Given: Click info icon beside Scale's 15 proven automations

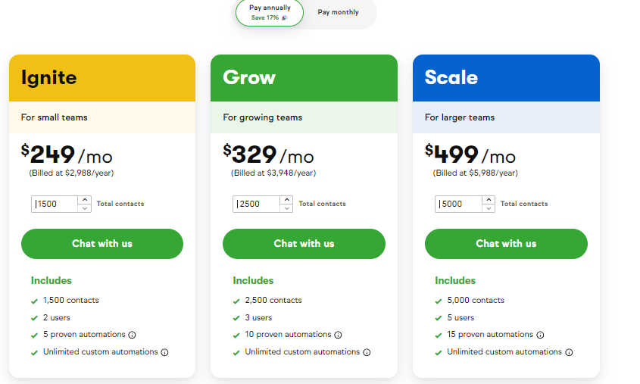Looking at the screenshot, I should point(540,335).
